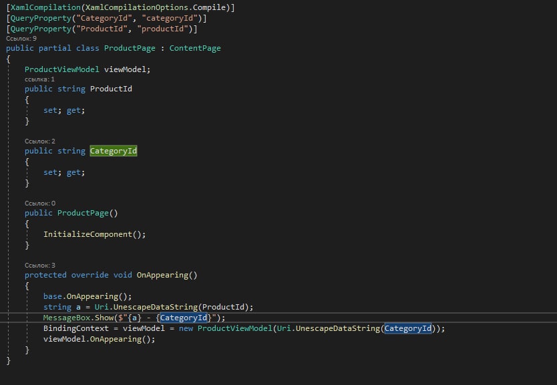This screenshot has width=557, height=385.
Task: Open the "Ссылок: 9" references lens above class
Action: pos(21,38)
